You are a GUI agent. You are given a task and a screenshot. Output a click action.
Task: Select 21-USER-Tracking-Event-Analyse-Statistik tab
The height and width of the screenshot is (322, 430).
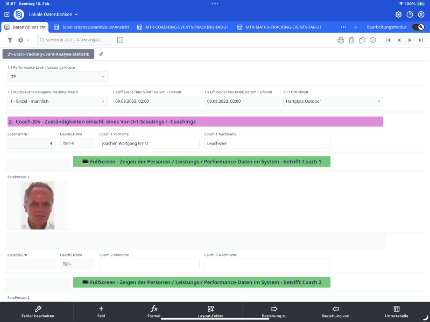point(48,54)
